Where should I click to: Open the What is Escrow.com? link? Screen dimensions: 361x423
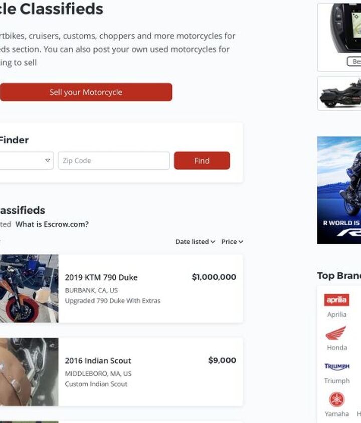point(52,224)
